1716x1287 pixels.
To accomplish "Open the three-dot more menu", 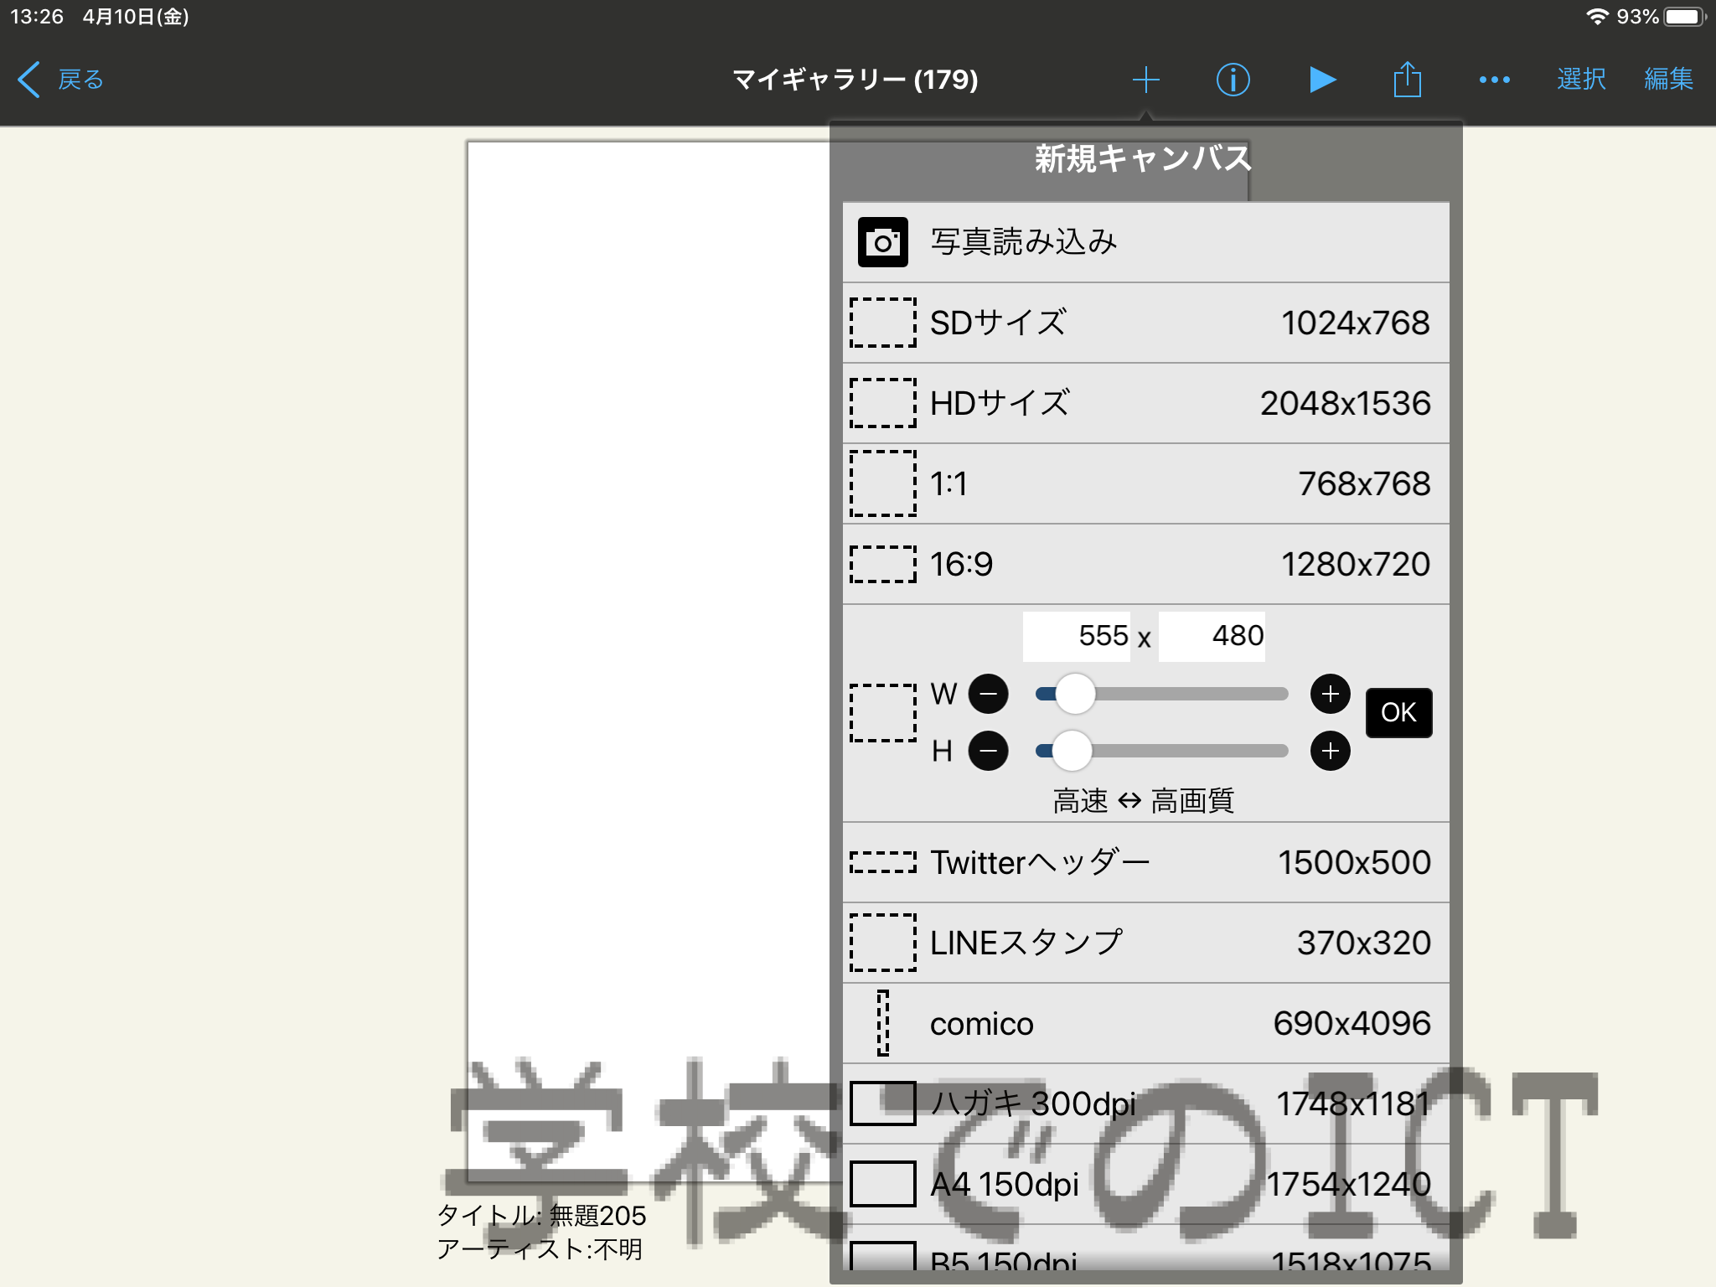I will [1494, 80].
